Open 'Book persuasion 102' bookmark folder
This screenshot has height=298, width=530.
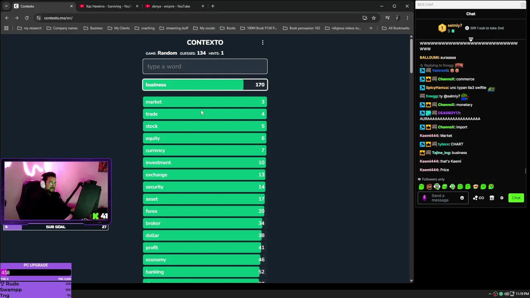tap(301, 28)
